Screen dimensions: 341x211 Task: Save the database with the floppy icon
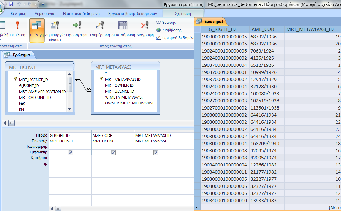coord(11,4)
